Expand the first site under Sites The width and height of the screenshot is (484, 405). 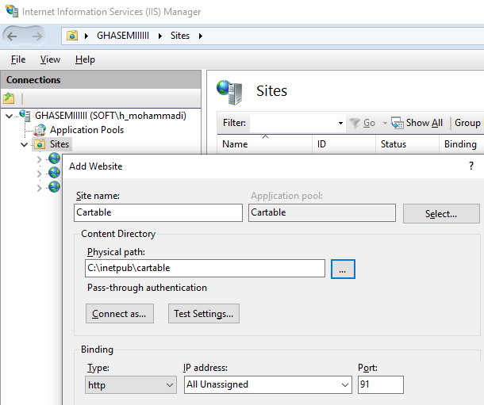pyautogui.click(x=39, y=159)
